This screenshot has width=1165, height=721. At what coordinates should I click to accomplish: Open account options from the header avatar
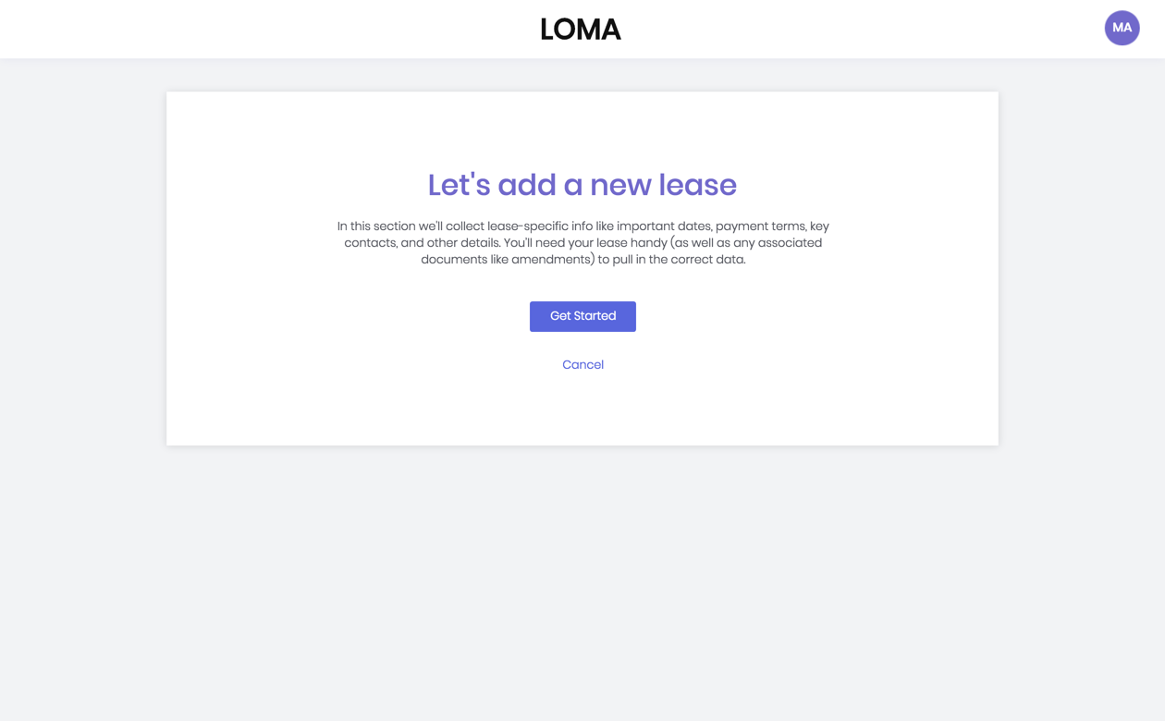coord(1121,28)
